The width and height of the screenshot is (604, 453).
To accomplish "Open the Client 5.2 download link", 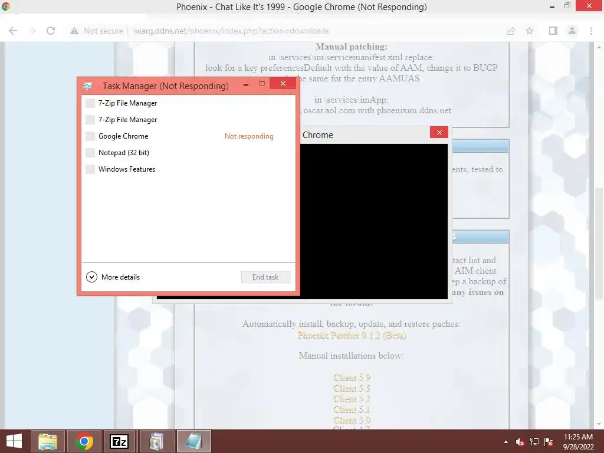I will coord(352,399).
